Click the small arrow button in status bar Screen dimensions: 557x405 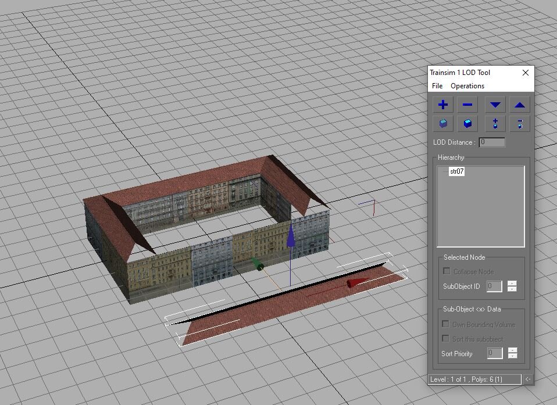click(x=528, y=379)
